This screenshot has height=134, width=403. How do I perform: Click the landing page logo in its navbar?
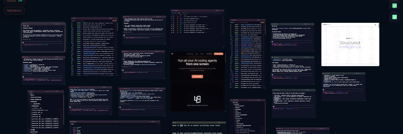[172, 54]
